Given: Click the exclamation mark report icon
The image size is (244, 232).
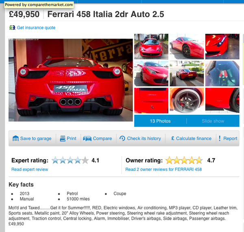Looking at the screenshot, I should pyautogui.click(x=220, y=138).
